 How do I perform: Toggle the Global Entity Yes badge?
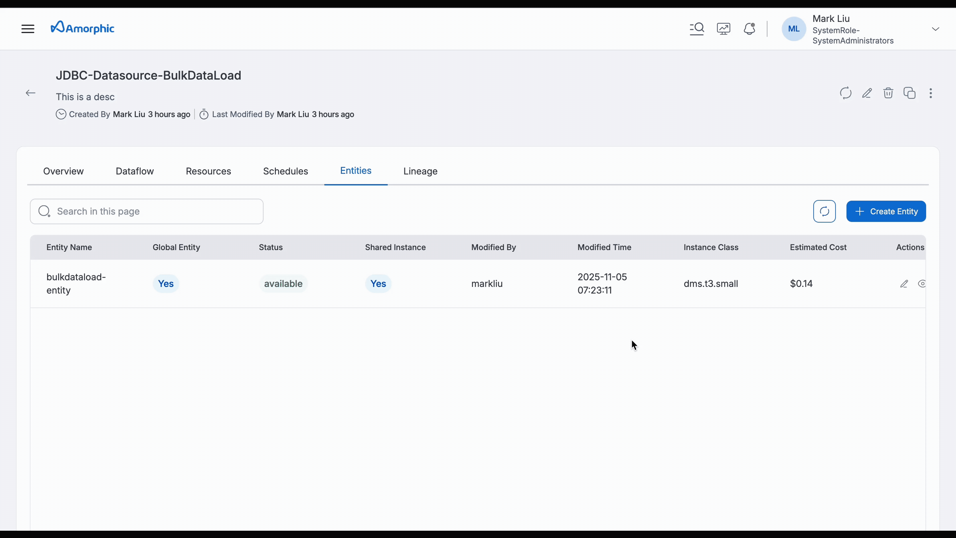[x=166, y=283]
